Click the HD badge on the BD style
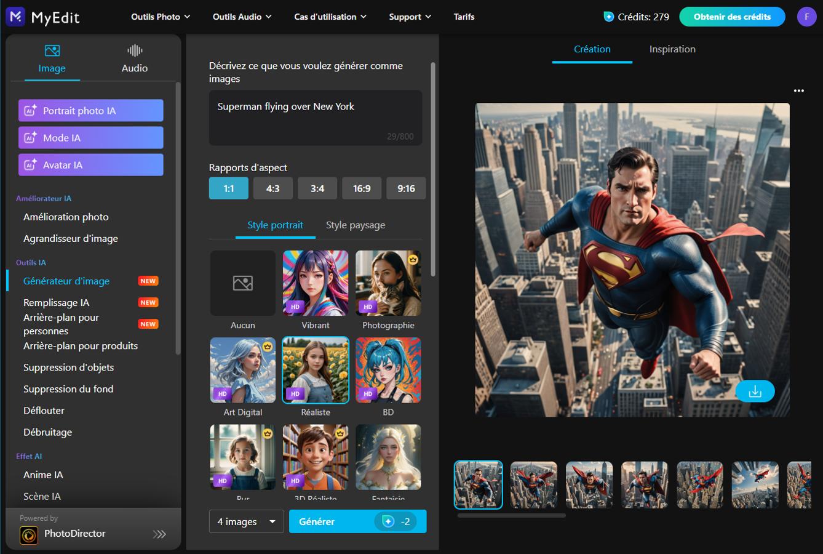The height and width of the screenshot is (554, 823). 368,393
